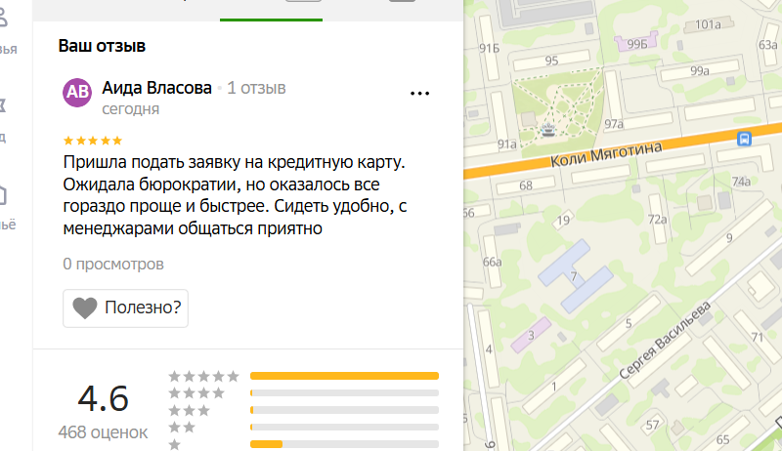782x451 pixels.
Task: Click building 91а on the map
Action: tap(506, 144)
